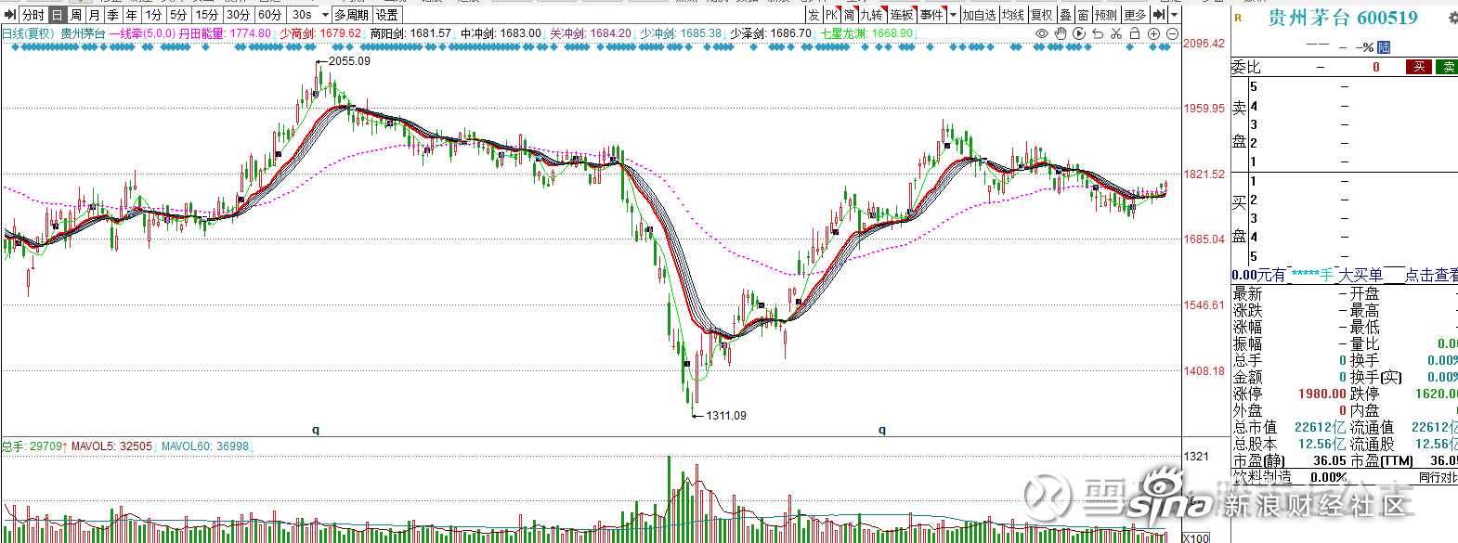This screenshot has height=543, width=1458.
Task: Click the 预测 forecast button
Action: coord(1106,15)
